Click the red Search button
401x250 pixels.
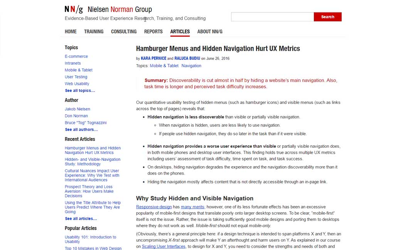(327, 17)
